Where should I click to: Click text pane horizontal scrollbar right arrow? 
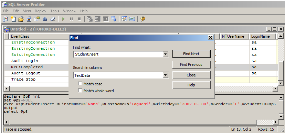(x=276, y=122)
